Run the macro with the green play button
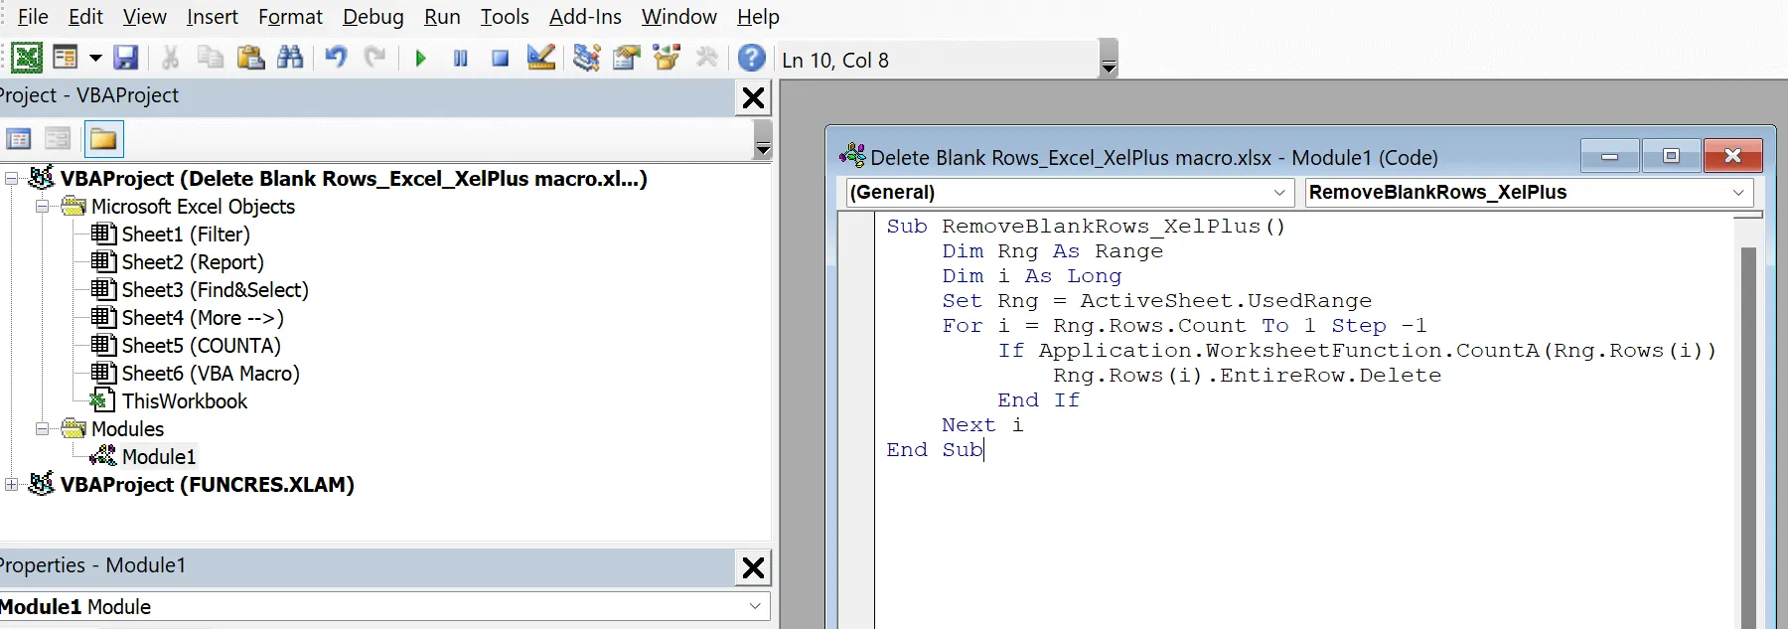The image size is (1788, 629). [x=420, y=59]
